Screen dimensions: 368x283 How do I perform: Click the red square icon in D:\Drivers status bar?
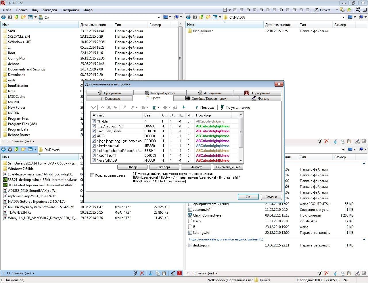coord(180,273)
